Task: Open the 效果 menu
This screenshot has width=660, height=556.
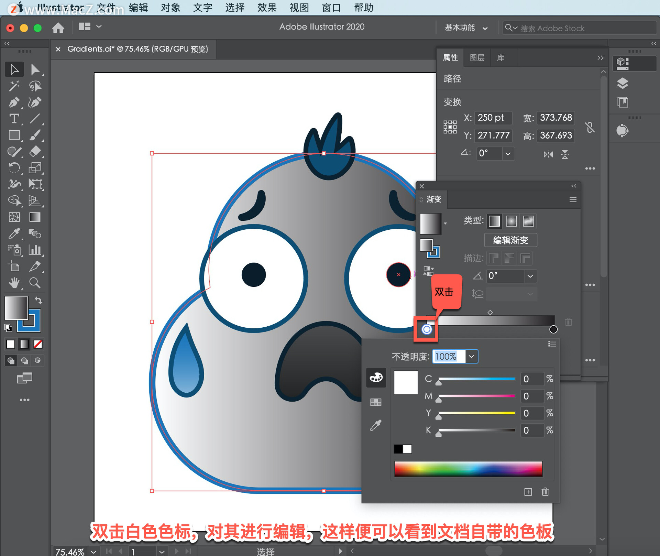Action: pos(267,8)
